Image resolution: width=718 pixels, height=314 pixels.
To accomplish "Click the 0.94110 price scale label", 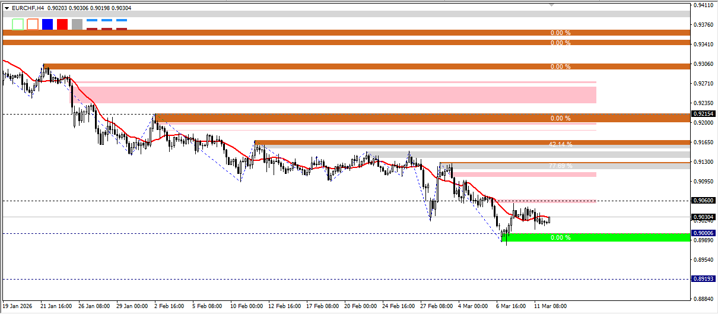I will (x=704, y=5).
